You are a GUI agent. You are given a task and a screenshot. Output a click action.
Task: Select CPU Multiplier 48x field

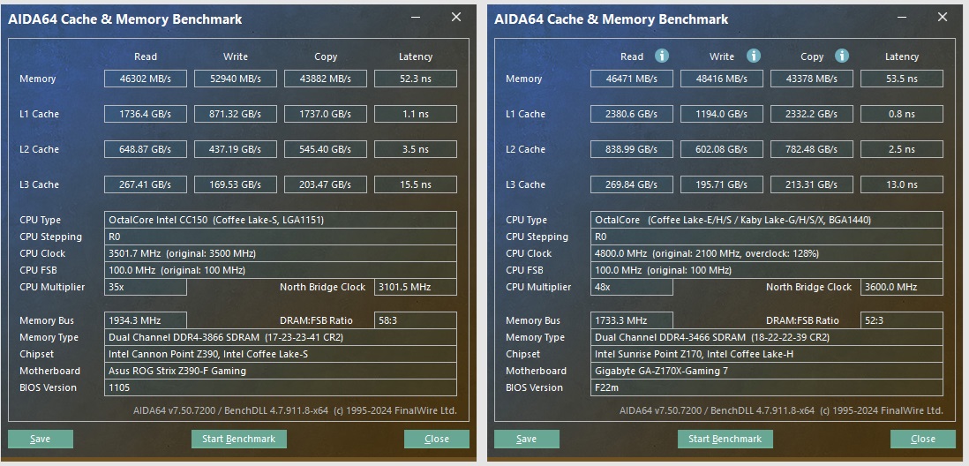[x=632, y=287]
